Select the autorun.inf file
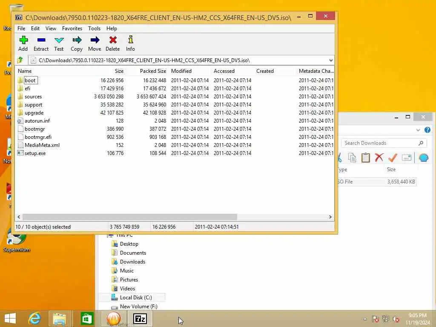Screen dimensions: 436x327 tap(37, 120)
